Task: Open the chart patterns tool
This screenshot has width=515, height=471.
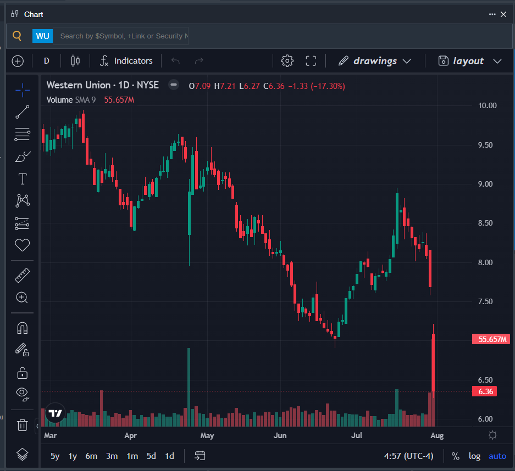Action: tap(23, 200)
